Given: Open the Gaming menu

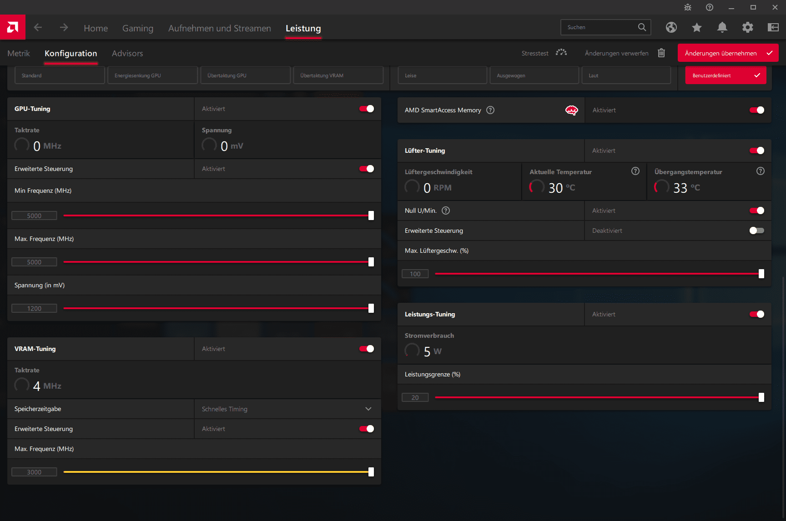Looking at the screenshot, I should (137, 28).
